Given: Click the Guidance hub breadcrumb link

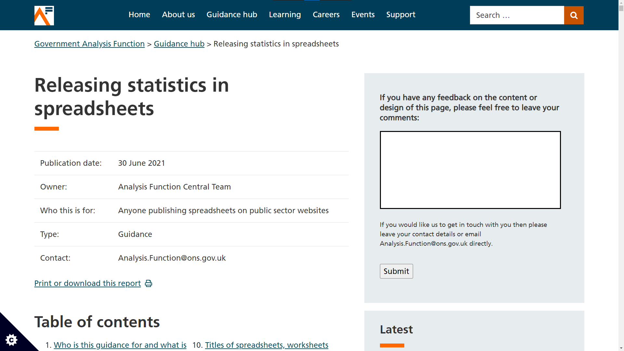Looking at the screenshot, I should 179,44.
